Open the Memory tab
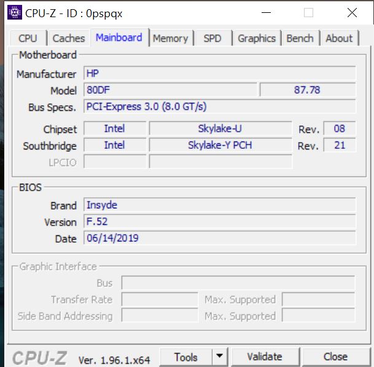Viewport: 374px width, 367px height. [170, 39]
